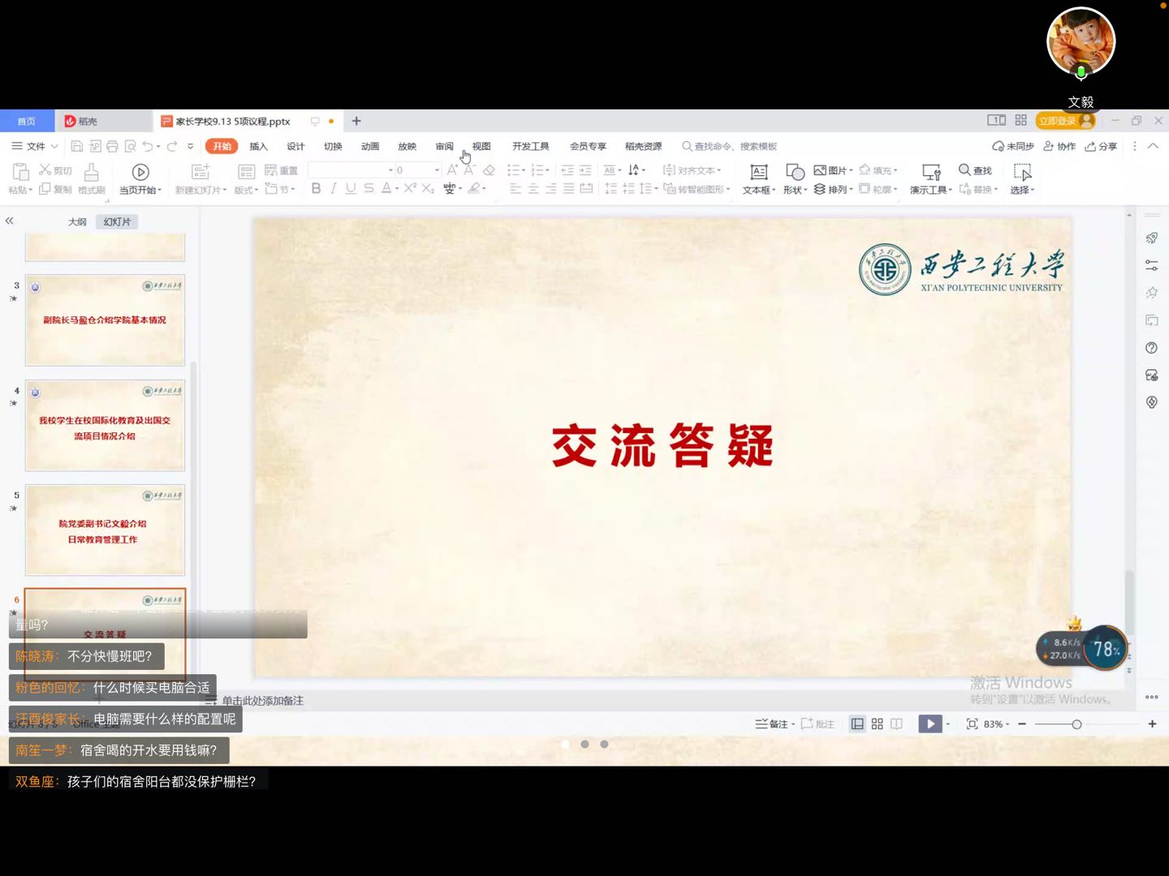This screenshot has width=1169, height=876.
Task: Click the 查找 find icon
Action: point(964,170)
